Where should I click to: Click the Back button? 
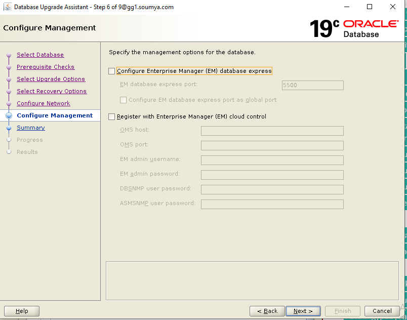(x=267, y=311)
